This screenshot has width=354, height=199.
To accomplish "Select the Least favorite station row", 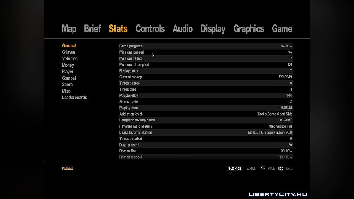I will click(x=206, y=133).
